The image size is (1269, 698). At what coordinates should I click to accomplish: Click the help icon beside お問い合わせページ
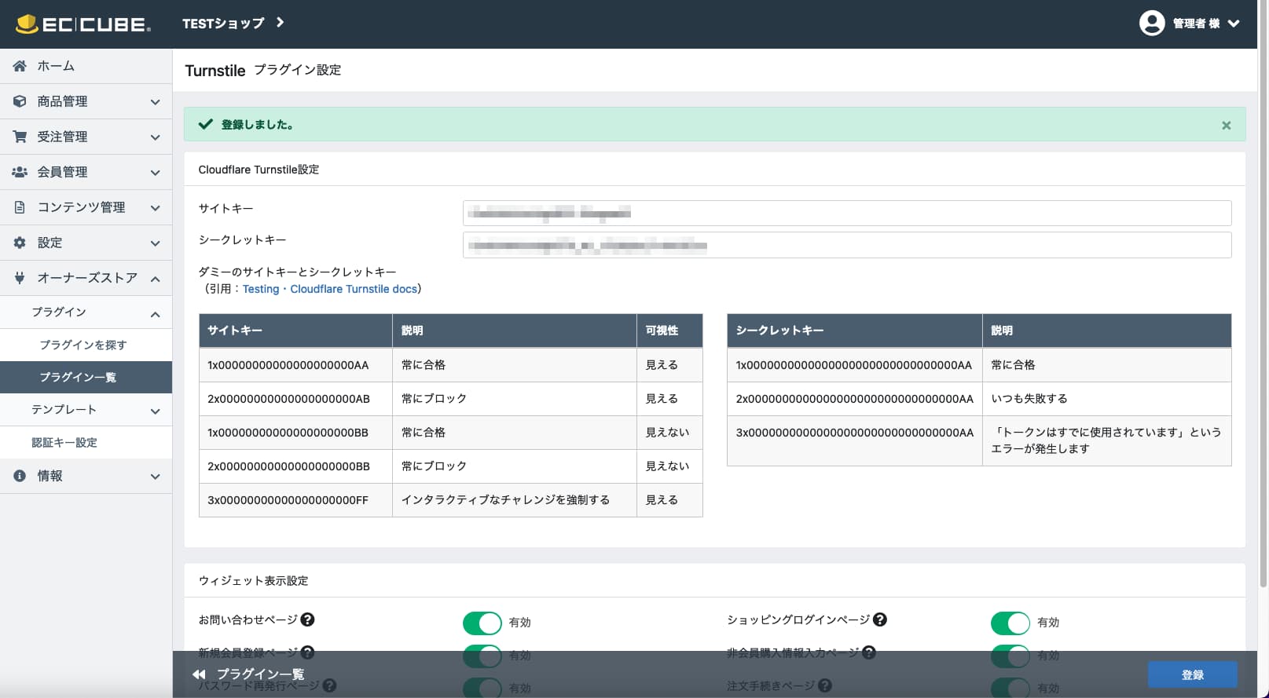[308, 619]
